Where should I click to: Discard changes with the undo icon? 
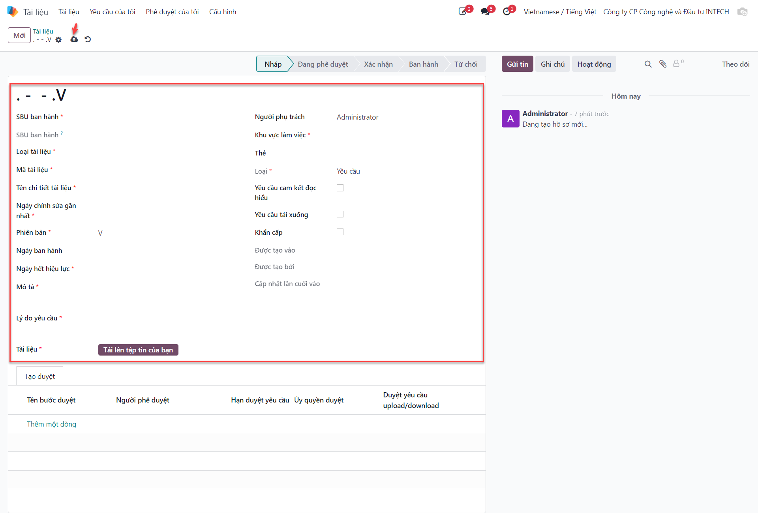pyautogui.click(x=88, y=39)
